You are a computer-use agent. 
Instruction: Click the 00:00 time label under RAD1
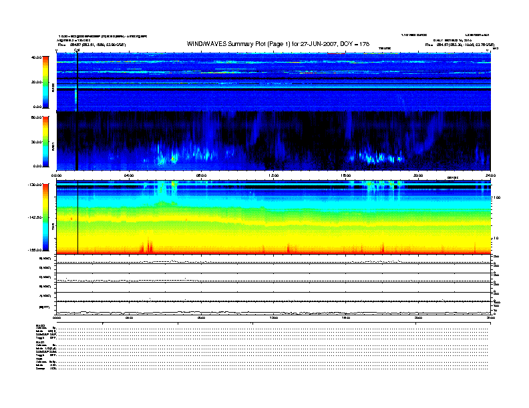coord(56,175)
